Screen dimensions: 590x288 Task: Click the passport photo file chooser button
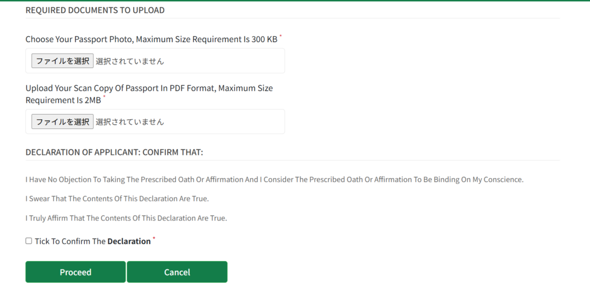[62, 61]
